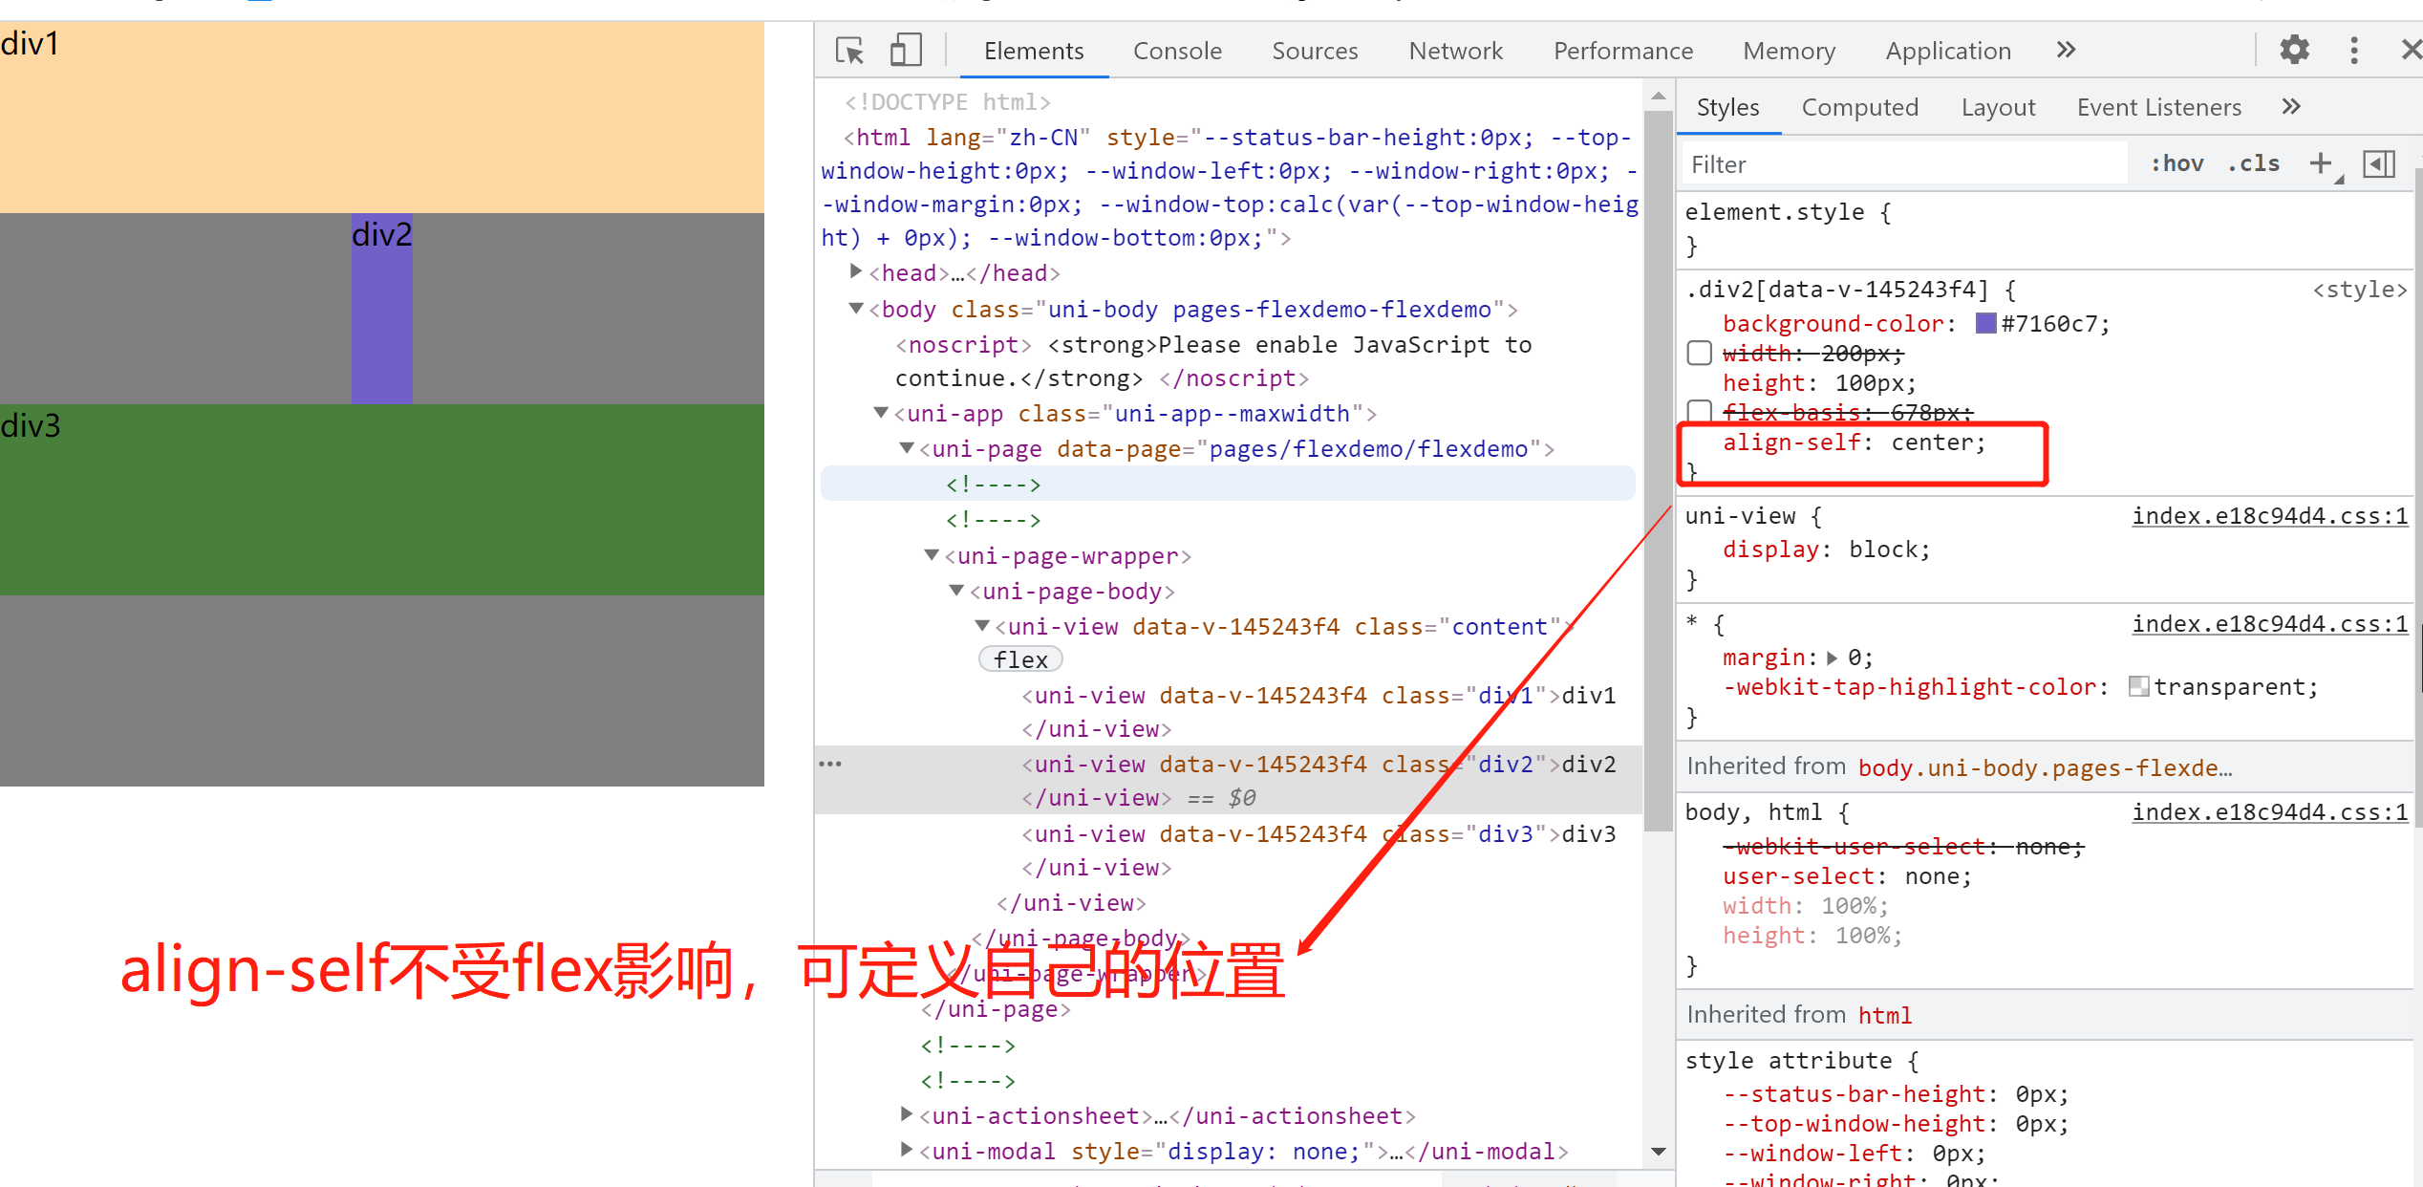Image resolution: width=2423 pixels, height=1187 pixels.
Task: Open the Computed styles tab
Action: click(1859, 107)
